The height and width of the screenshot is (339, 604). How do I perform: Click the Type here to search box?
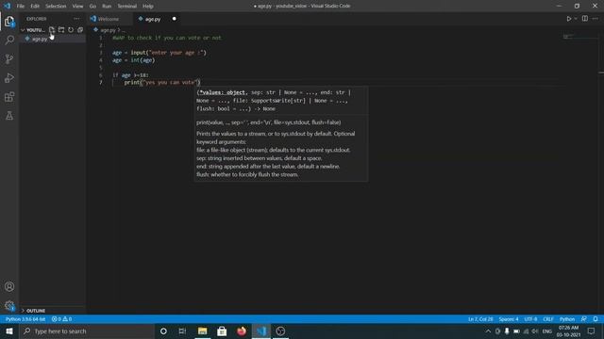(87, 331)
